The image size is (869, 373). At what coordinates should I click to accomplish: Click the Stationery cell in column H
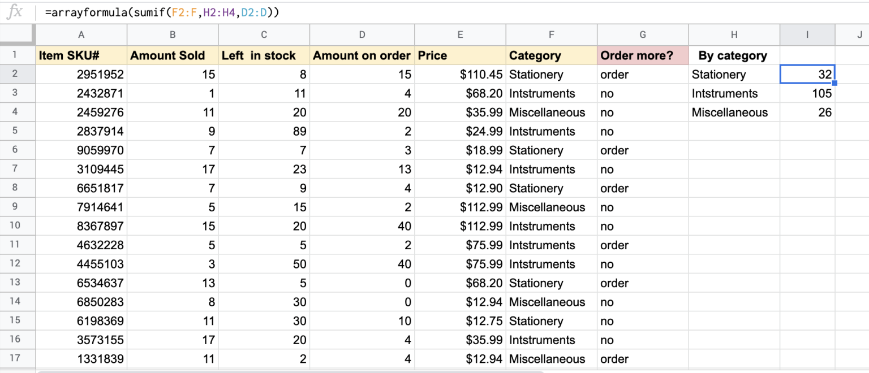coord(734,74)
